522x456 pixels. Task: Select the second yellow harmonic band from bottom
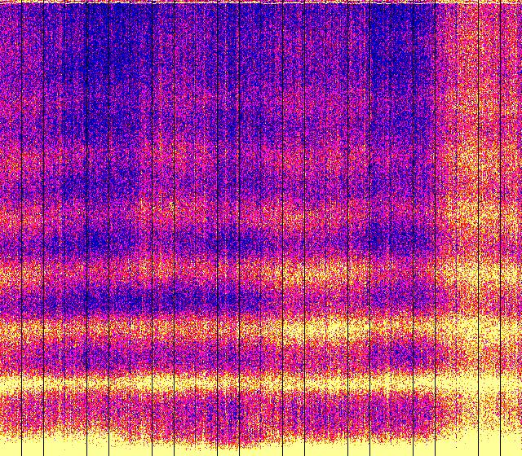(x=245, y=330)
